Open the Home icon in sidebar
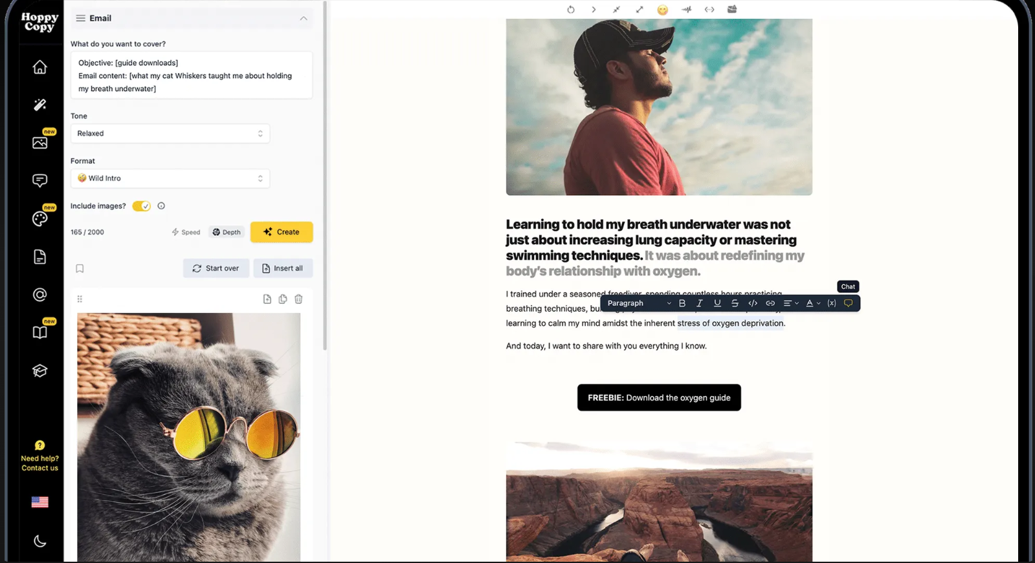 (39, 67)
